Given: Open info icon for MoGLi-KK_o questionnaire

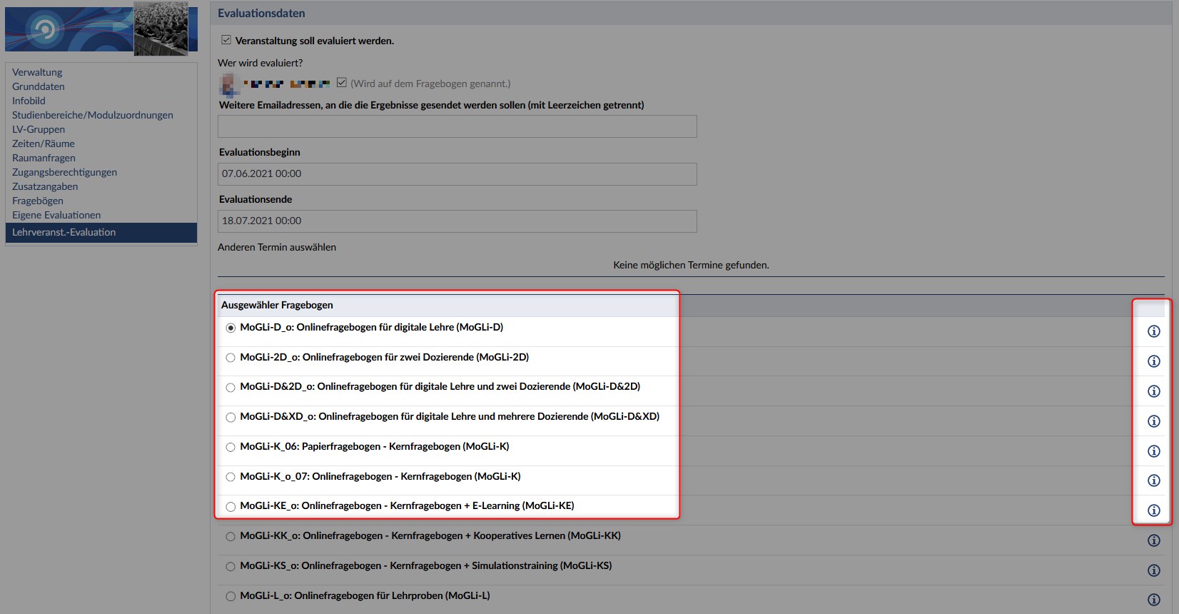Looking at the screenshot, I should pos(1153,540).
